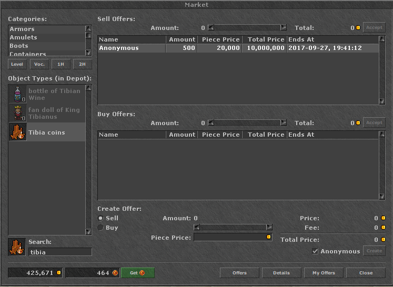
Task: Click the gold coin icon beside Sell Offers Total
Action: 358,28
